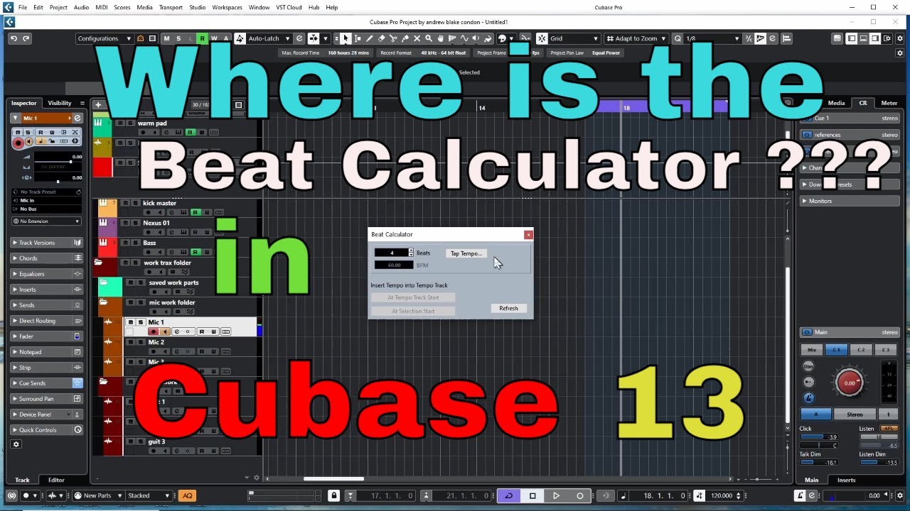Select the hand Comp tool

pos(441,38)
